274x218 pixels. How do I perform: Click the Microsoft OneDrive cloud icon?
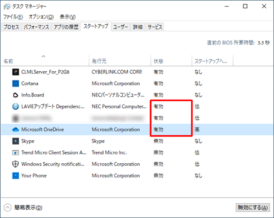point(15,130)
